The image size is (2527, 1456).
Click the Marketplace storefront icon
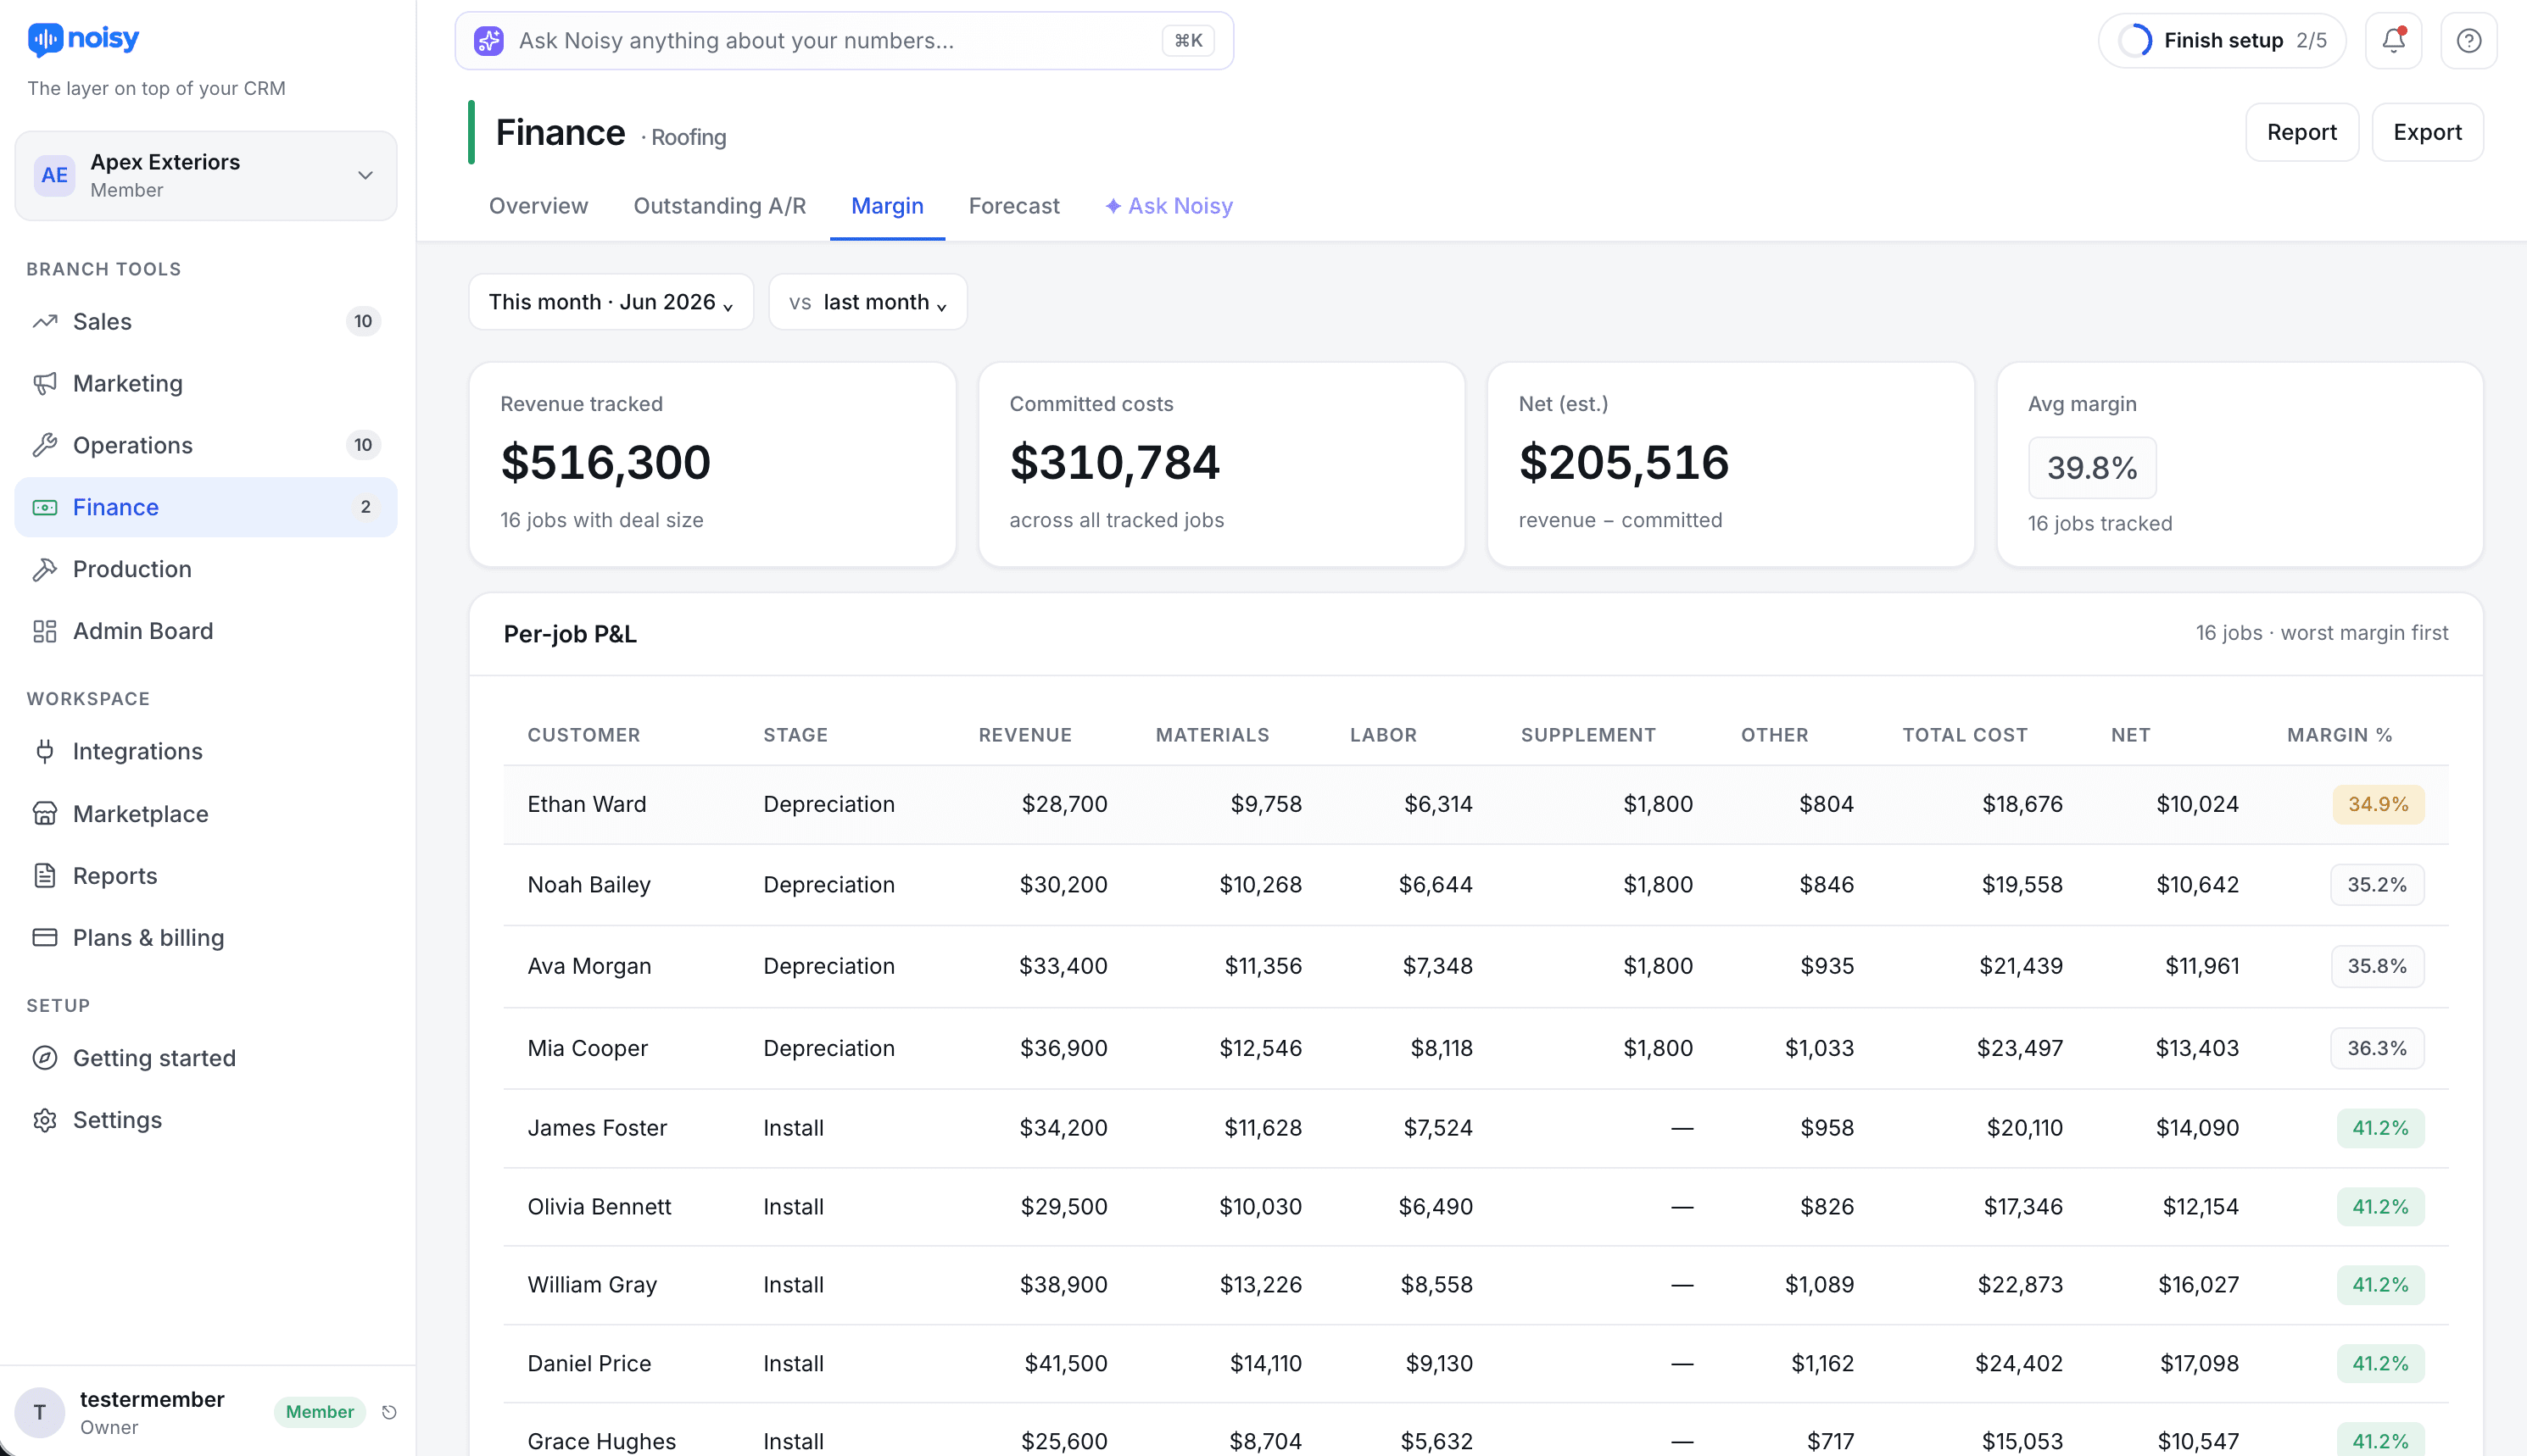coord(45,814)
